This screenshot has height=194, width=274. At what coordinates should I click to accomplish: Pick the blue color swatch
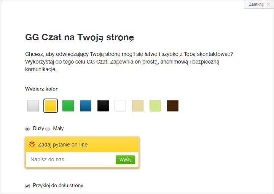click(x=86, y=106)
